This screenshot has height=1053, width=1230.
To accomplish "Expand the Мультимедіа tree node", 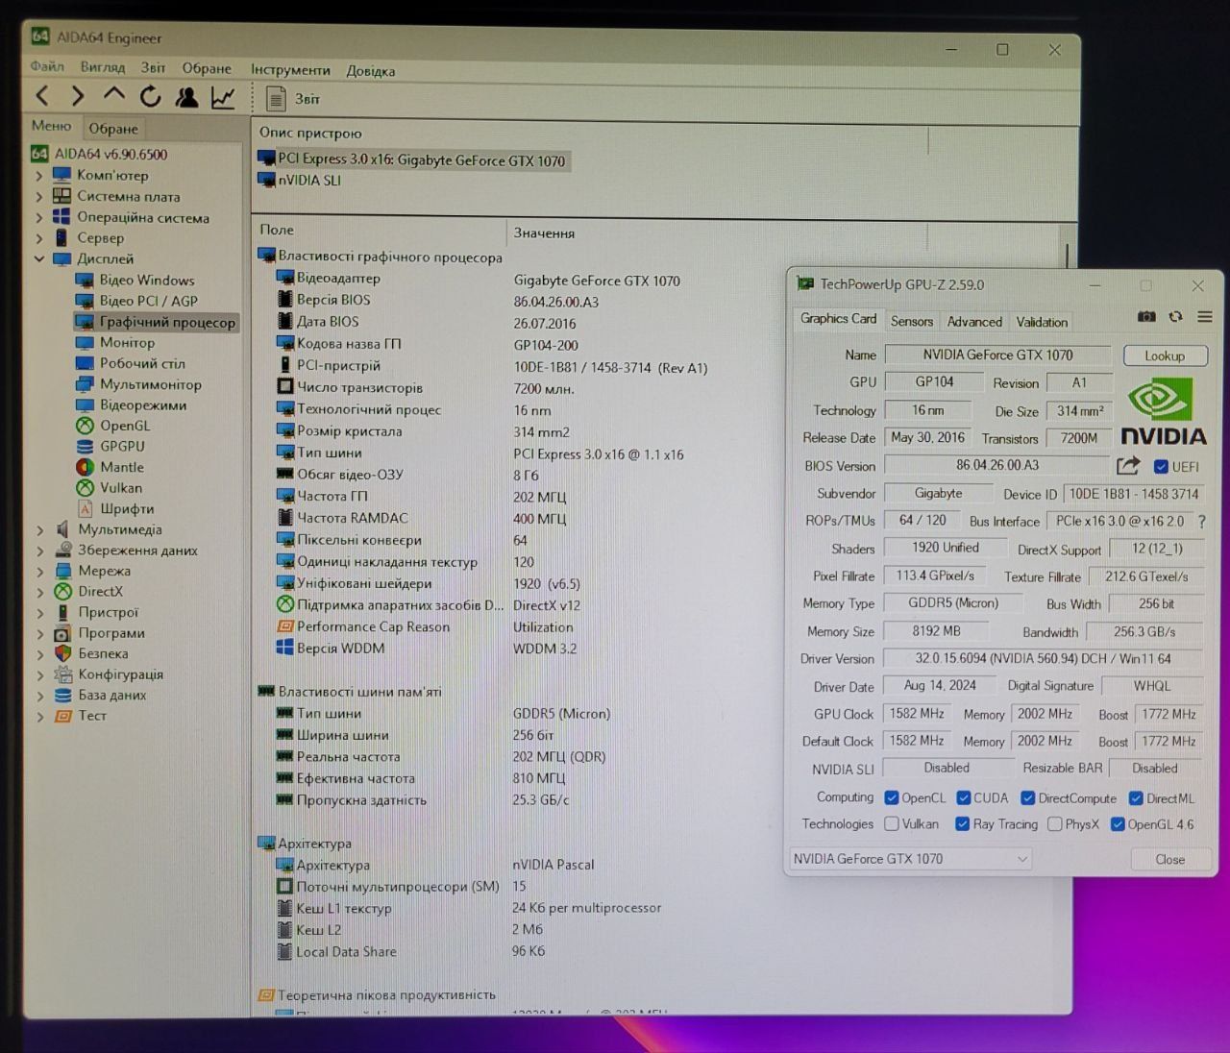I will tap(39, 530).
